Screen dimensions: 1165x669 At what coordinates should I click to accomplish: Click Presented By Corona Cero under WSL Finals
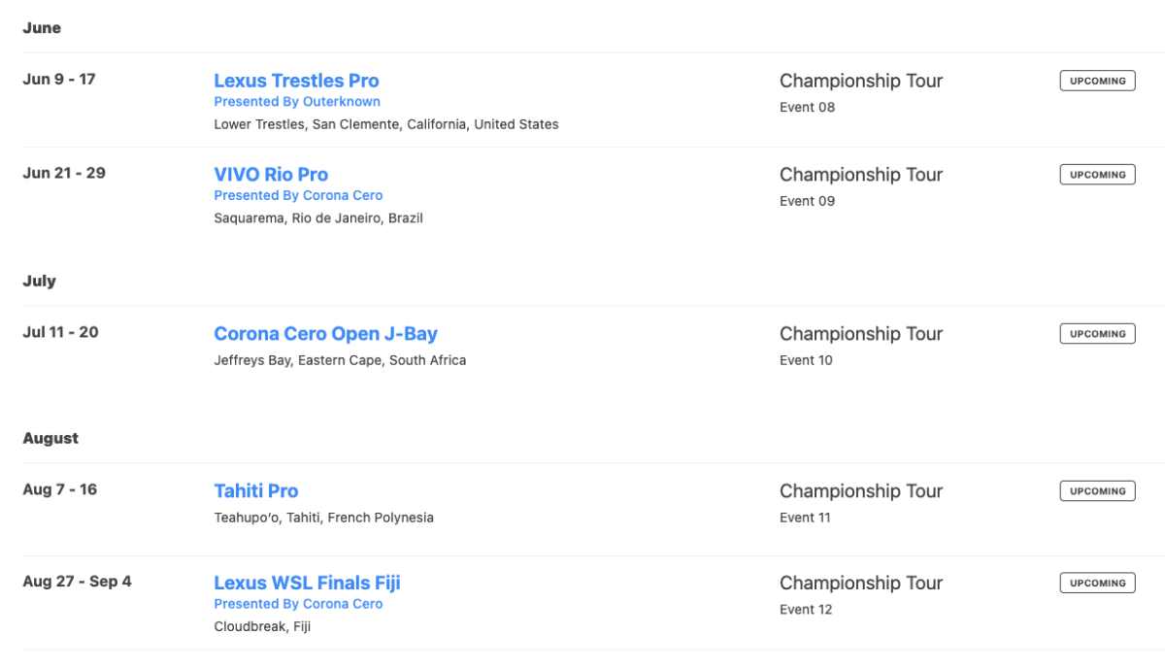298,604
